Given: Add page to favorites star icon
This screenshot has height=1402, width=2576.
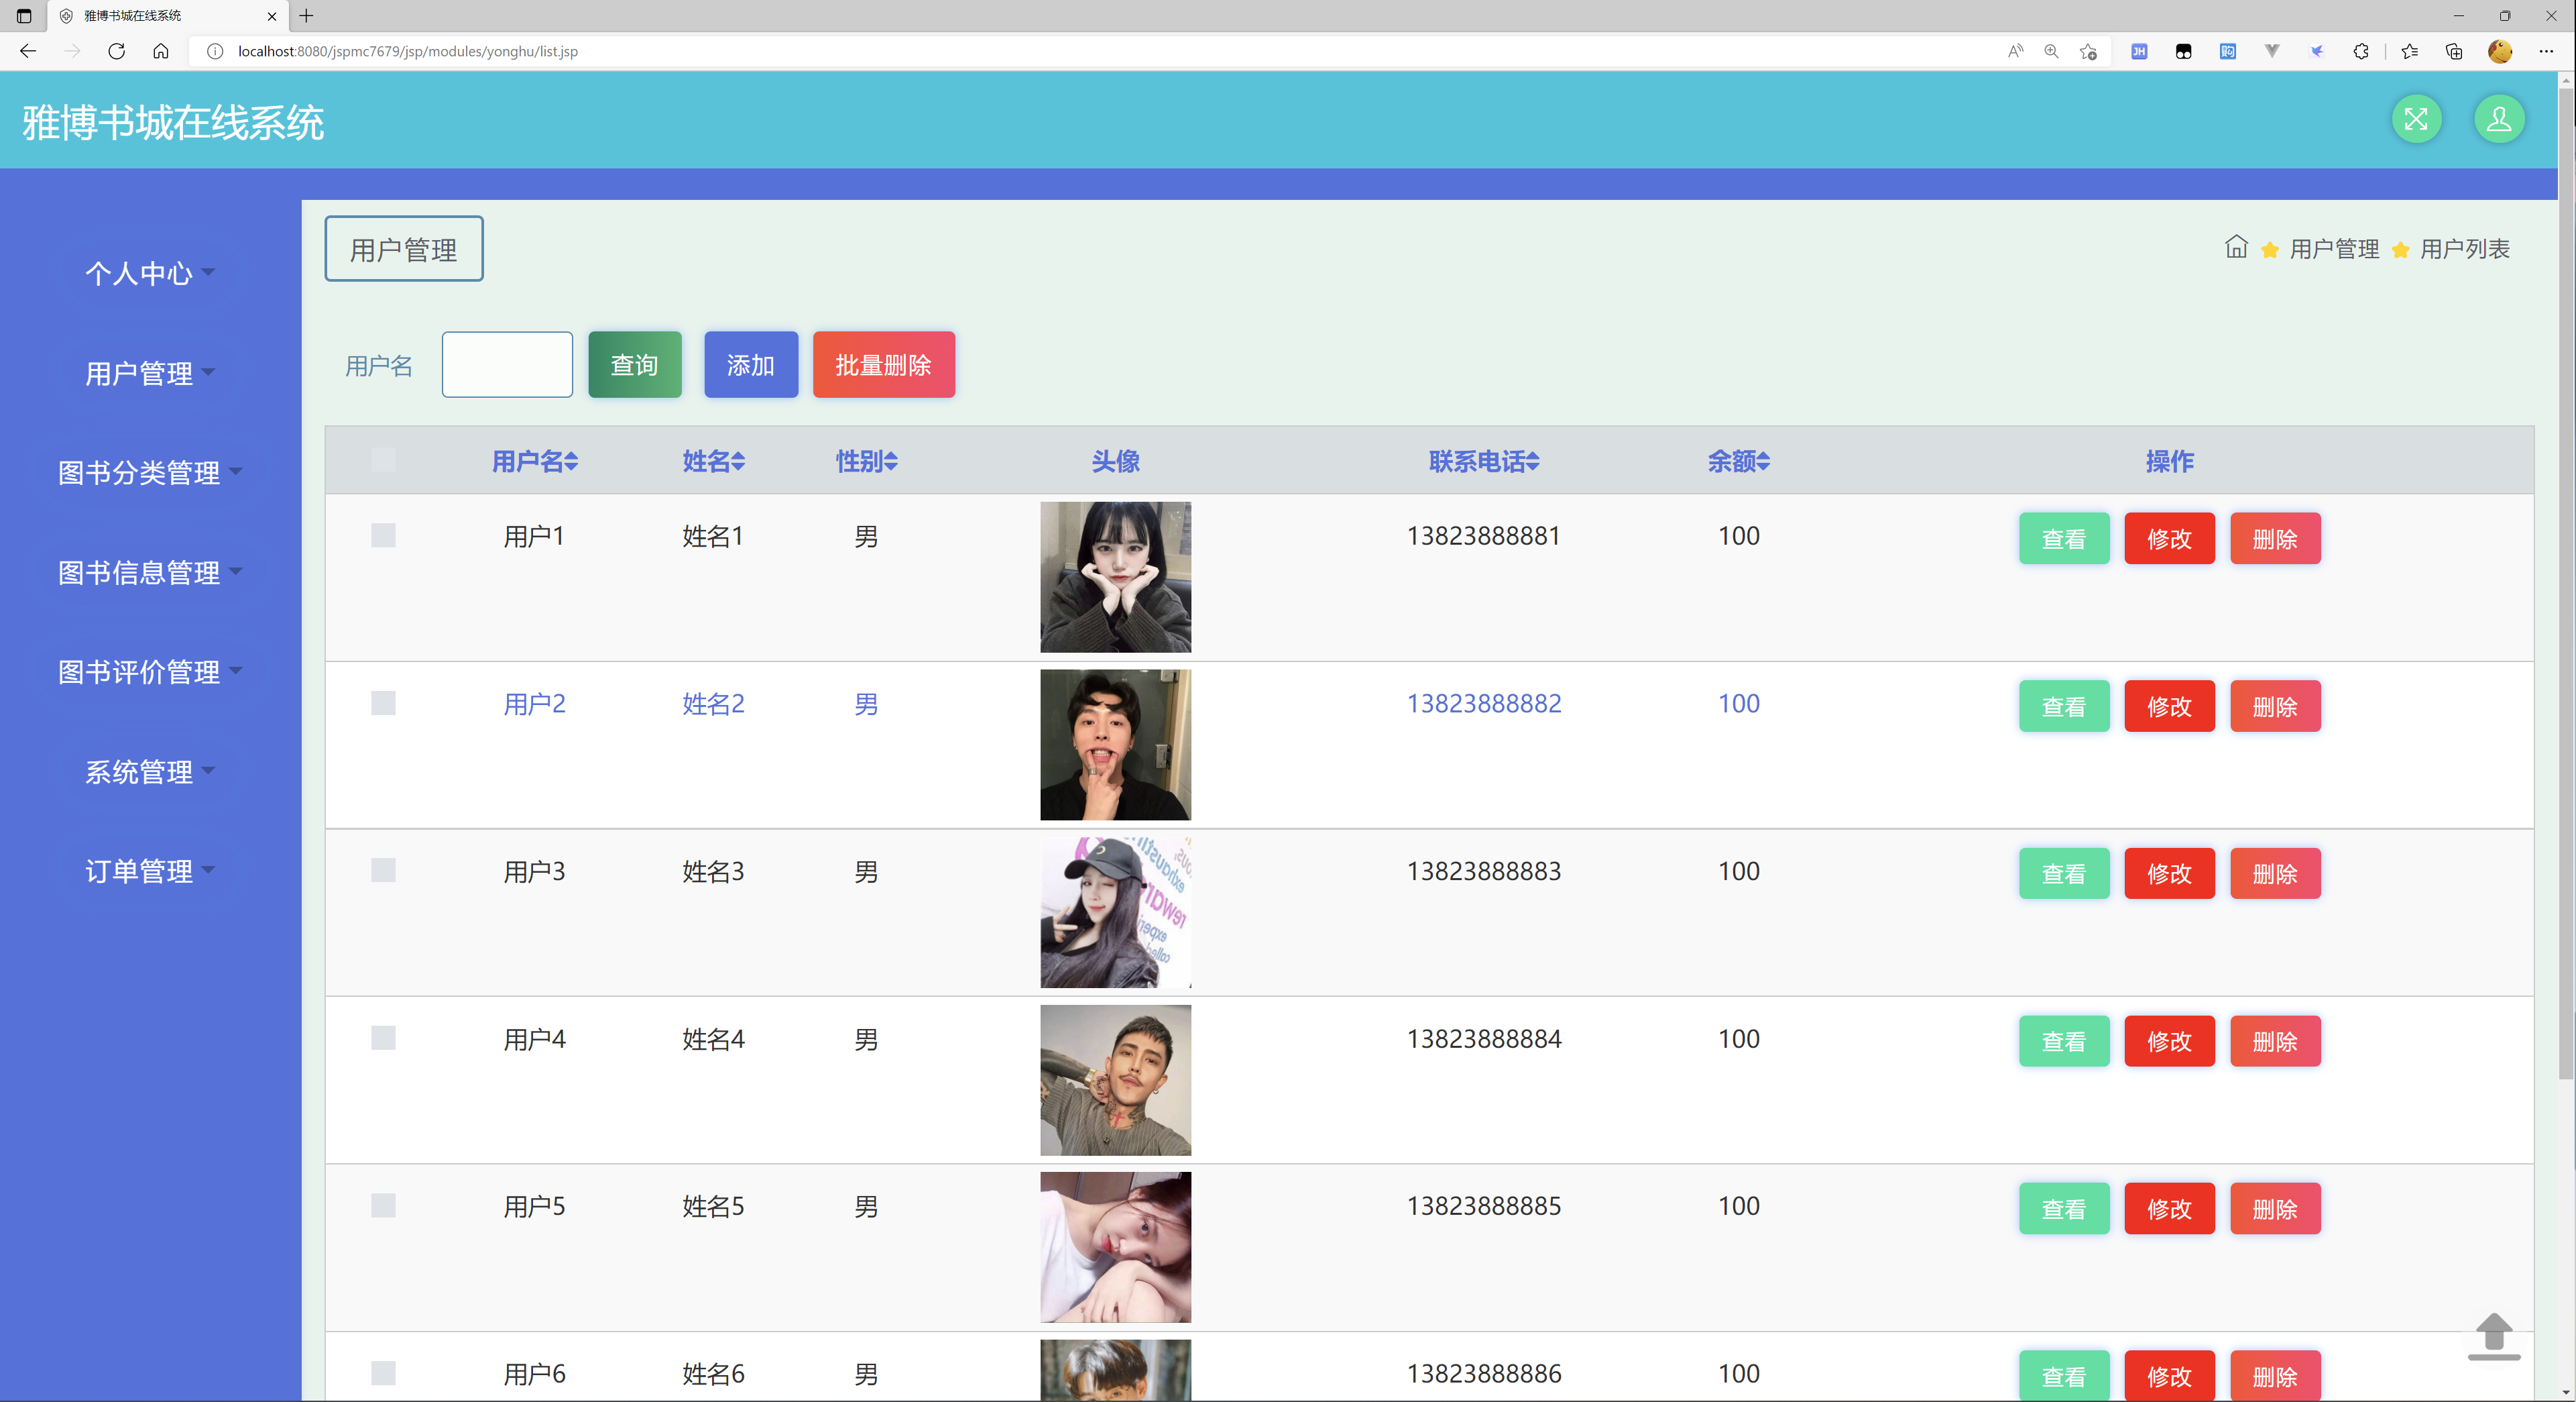Looking at the screenshot, I should [x=2088, y=51].
